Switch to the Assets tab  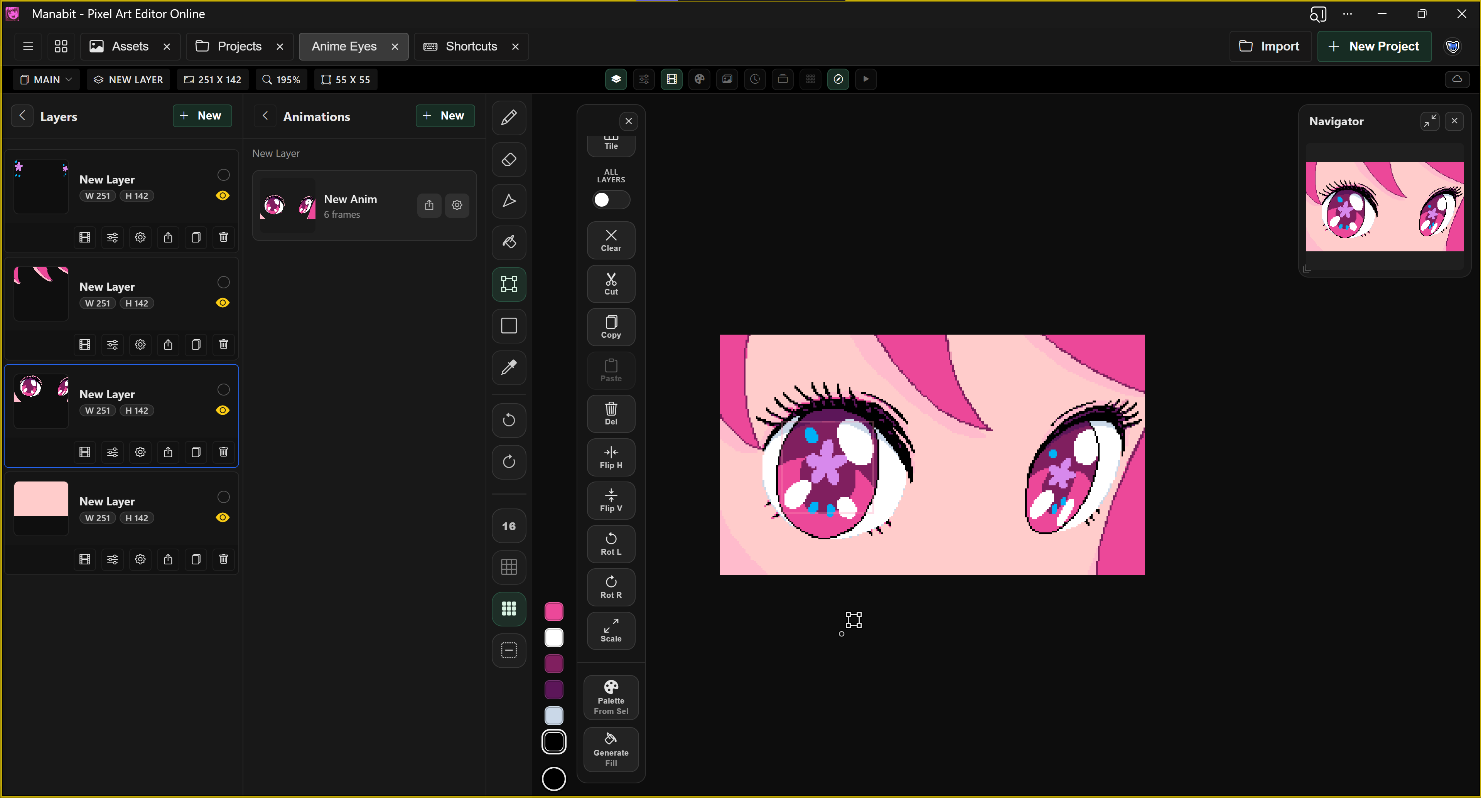[x=121, y=47]
